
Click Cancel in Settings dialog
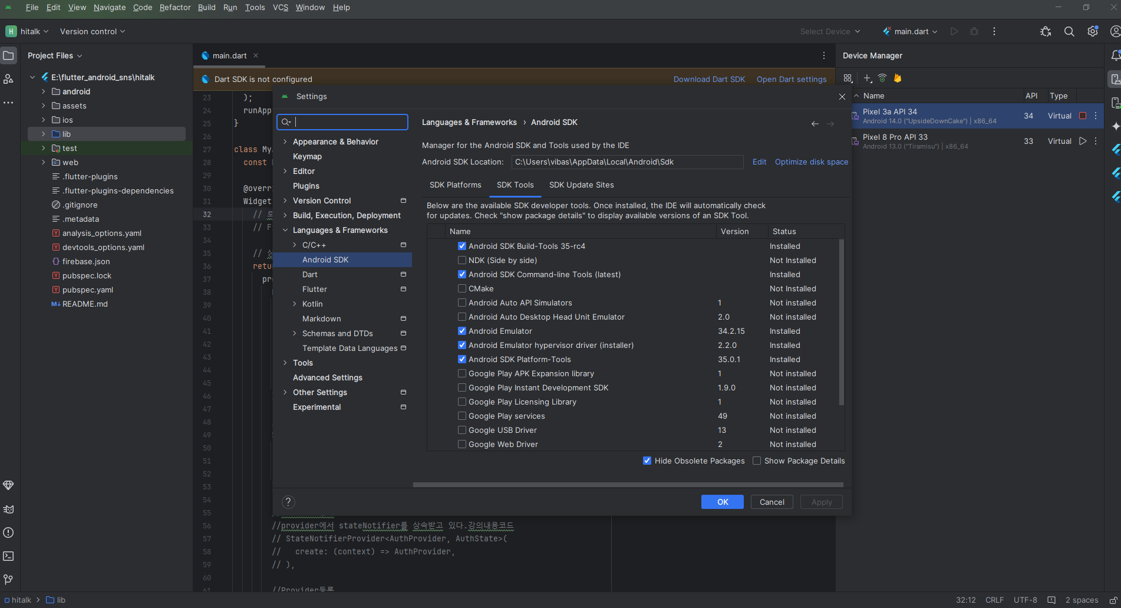772,502
